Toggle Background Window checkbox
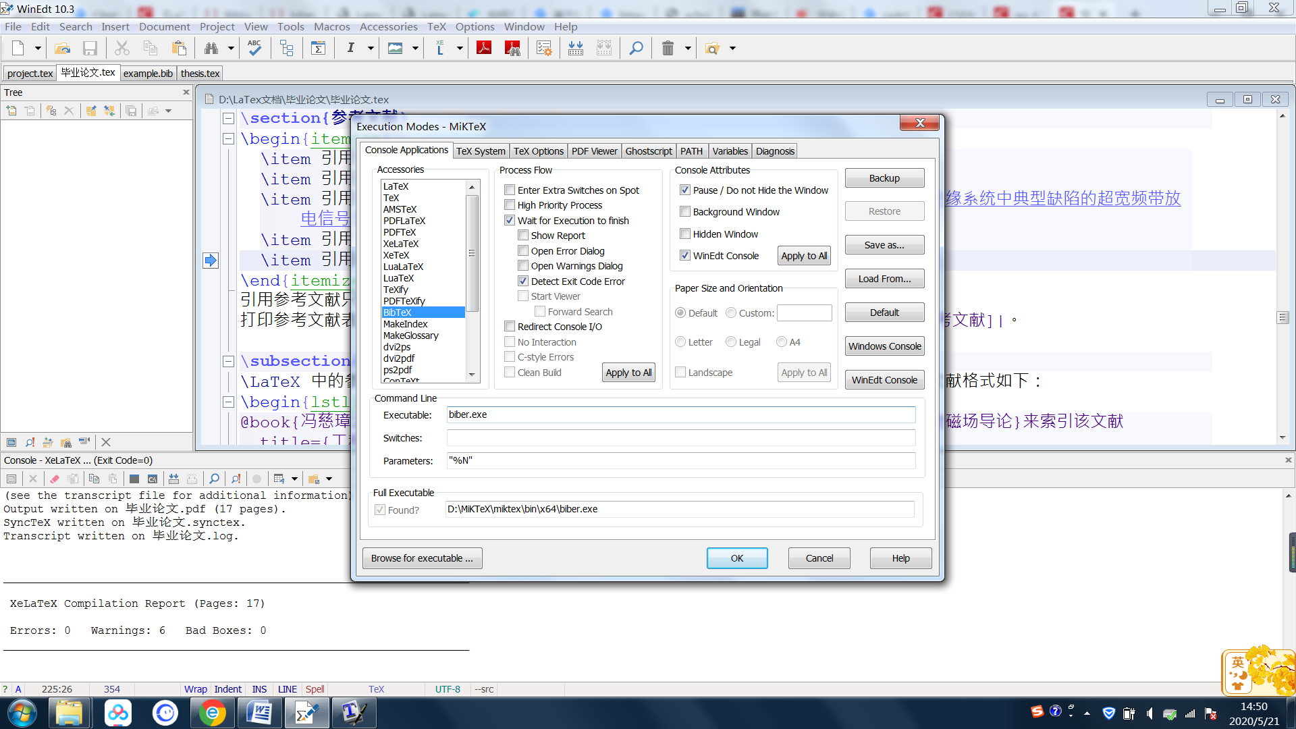This screenshot has height=729, width=1296. pos(685,212)
